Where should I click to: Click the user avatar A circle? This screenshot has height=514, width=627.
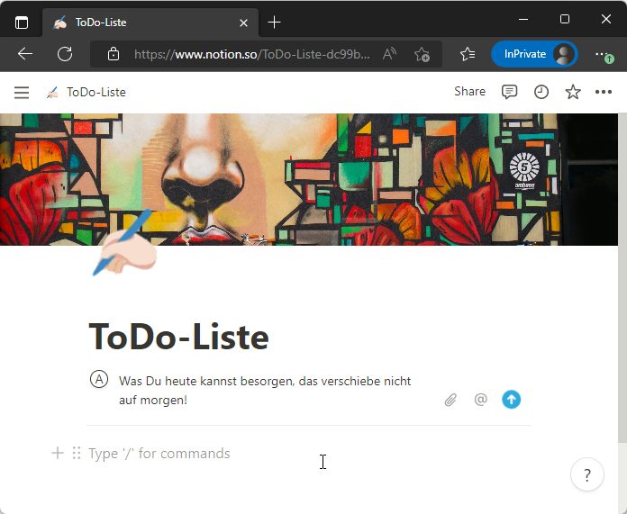(99, 379)
